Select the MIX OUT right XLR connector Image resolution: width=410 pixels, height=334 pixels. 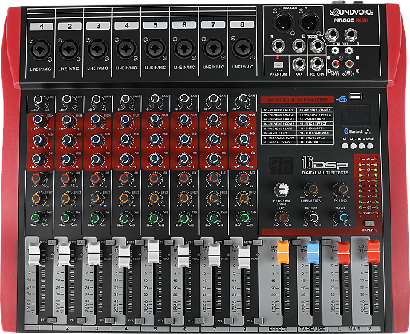click(309, 22)
